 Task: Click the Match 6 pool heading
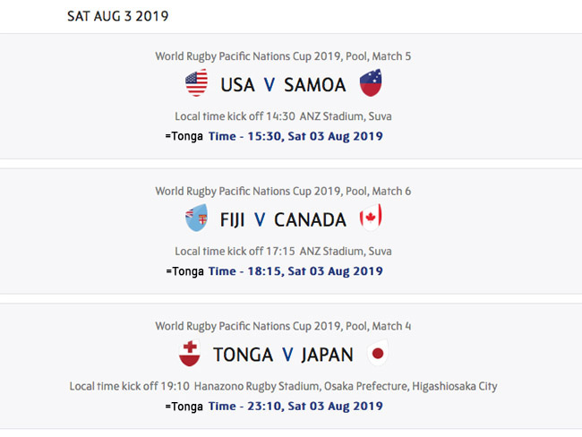point(283,192)
